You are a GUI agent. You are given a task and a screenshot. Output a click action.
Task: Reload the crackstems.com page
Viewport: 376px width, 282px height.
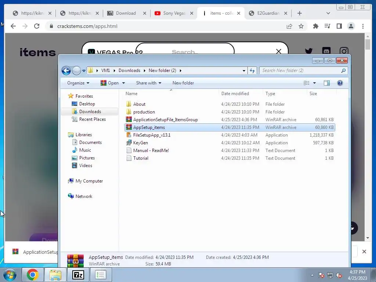tap(37, 26)
